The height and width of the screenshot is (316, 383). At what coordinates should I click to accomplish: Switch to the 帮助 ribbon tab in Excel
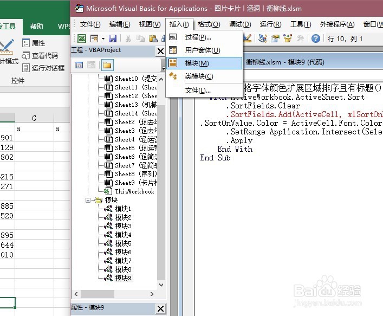coord(37,26)
